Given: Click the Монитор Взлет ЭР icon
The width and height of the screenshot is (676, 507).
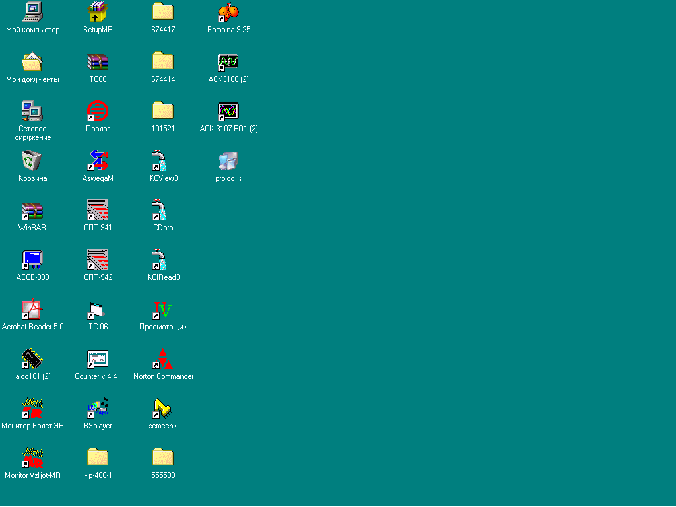Looking at the screenshot, I should [32, 409].
